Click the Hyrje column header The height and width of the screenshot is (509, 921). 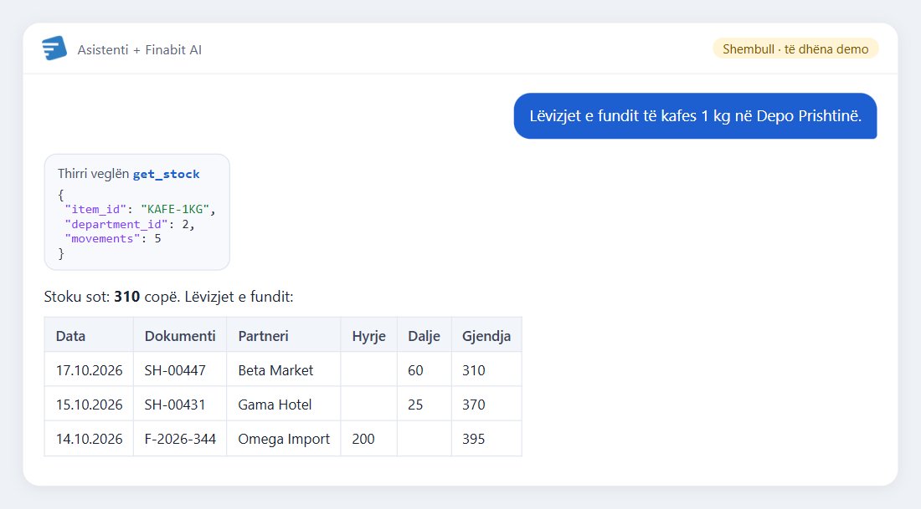pos(369,335)
